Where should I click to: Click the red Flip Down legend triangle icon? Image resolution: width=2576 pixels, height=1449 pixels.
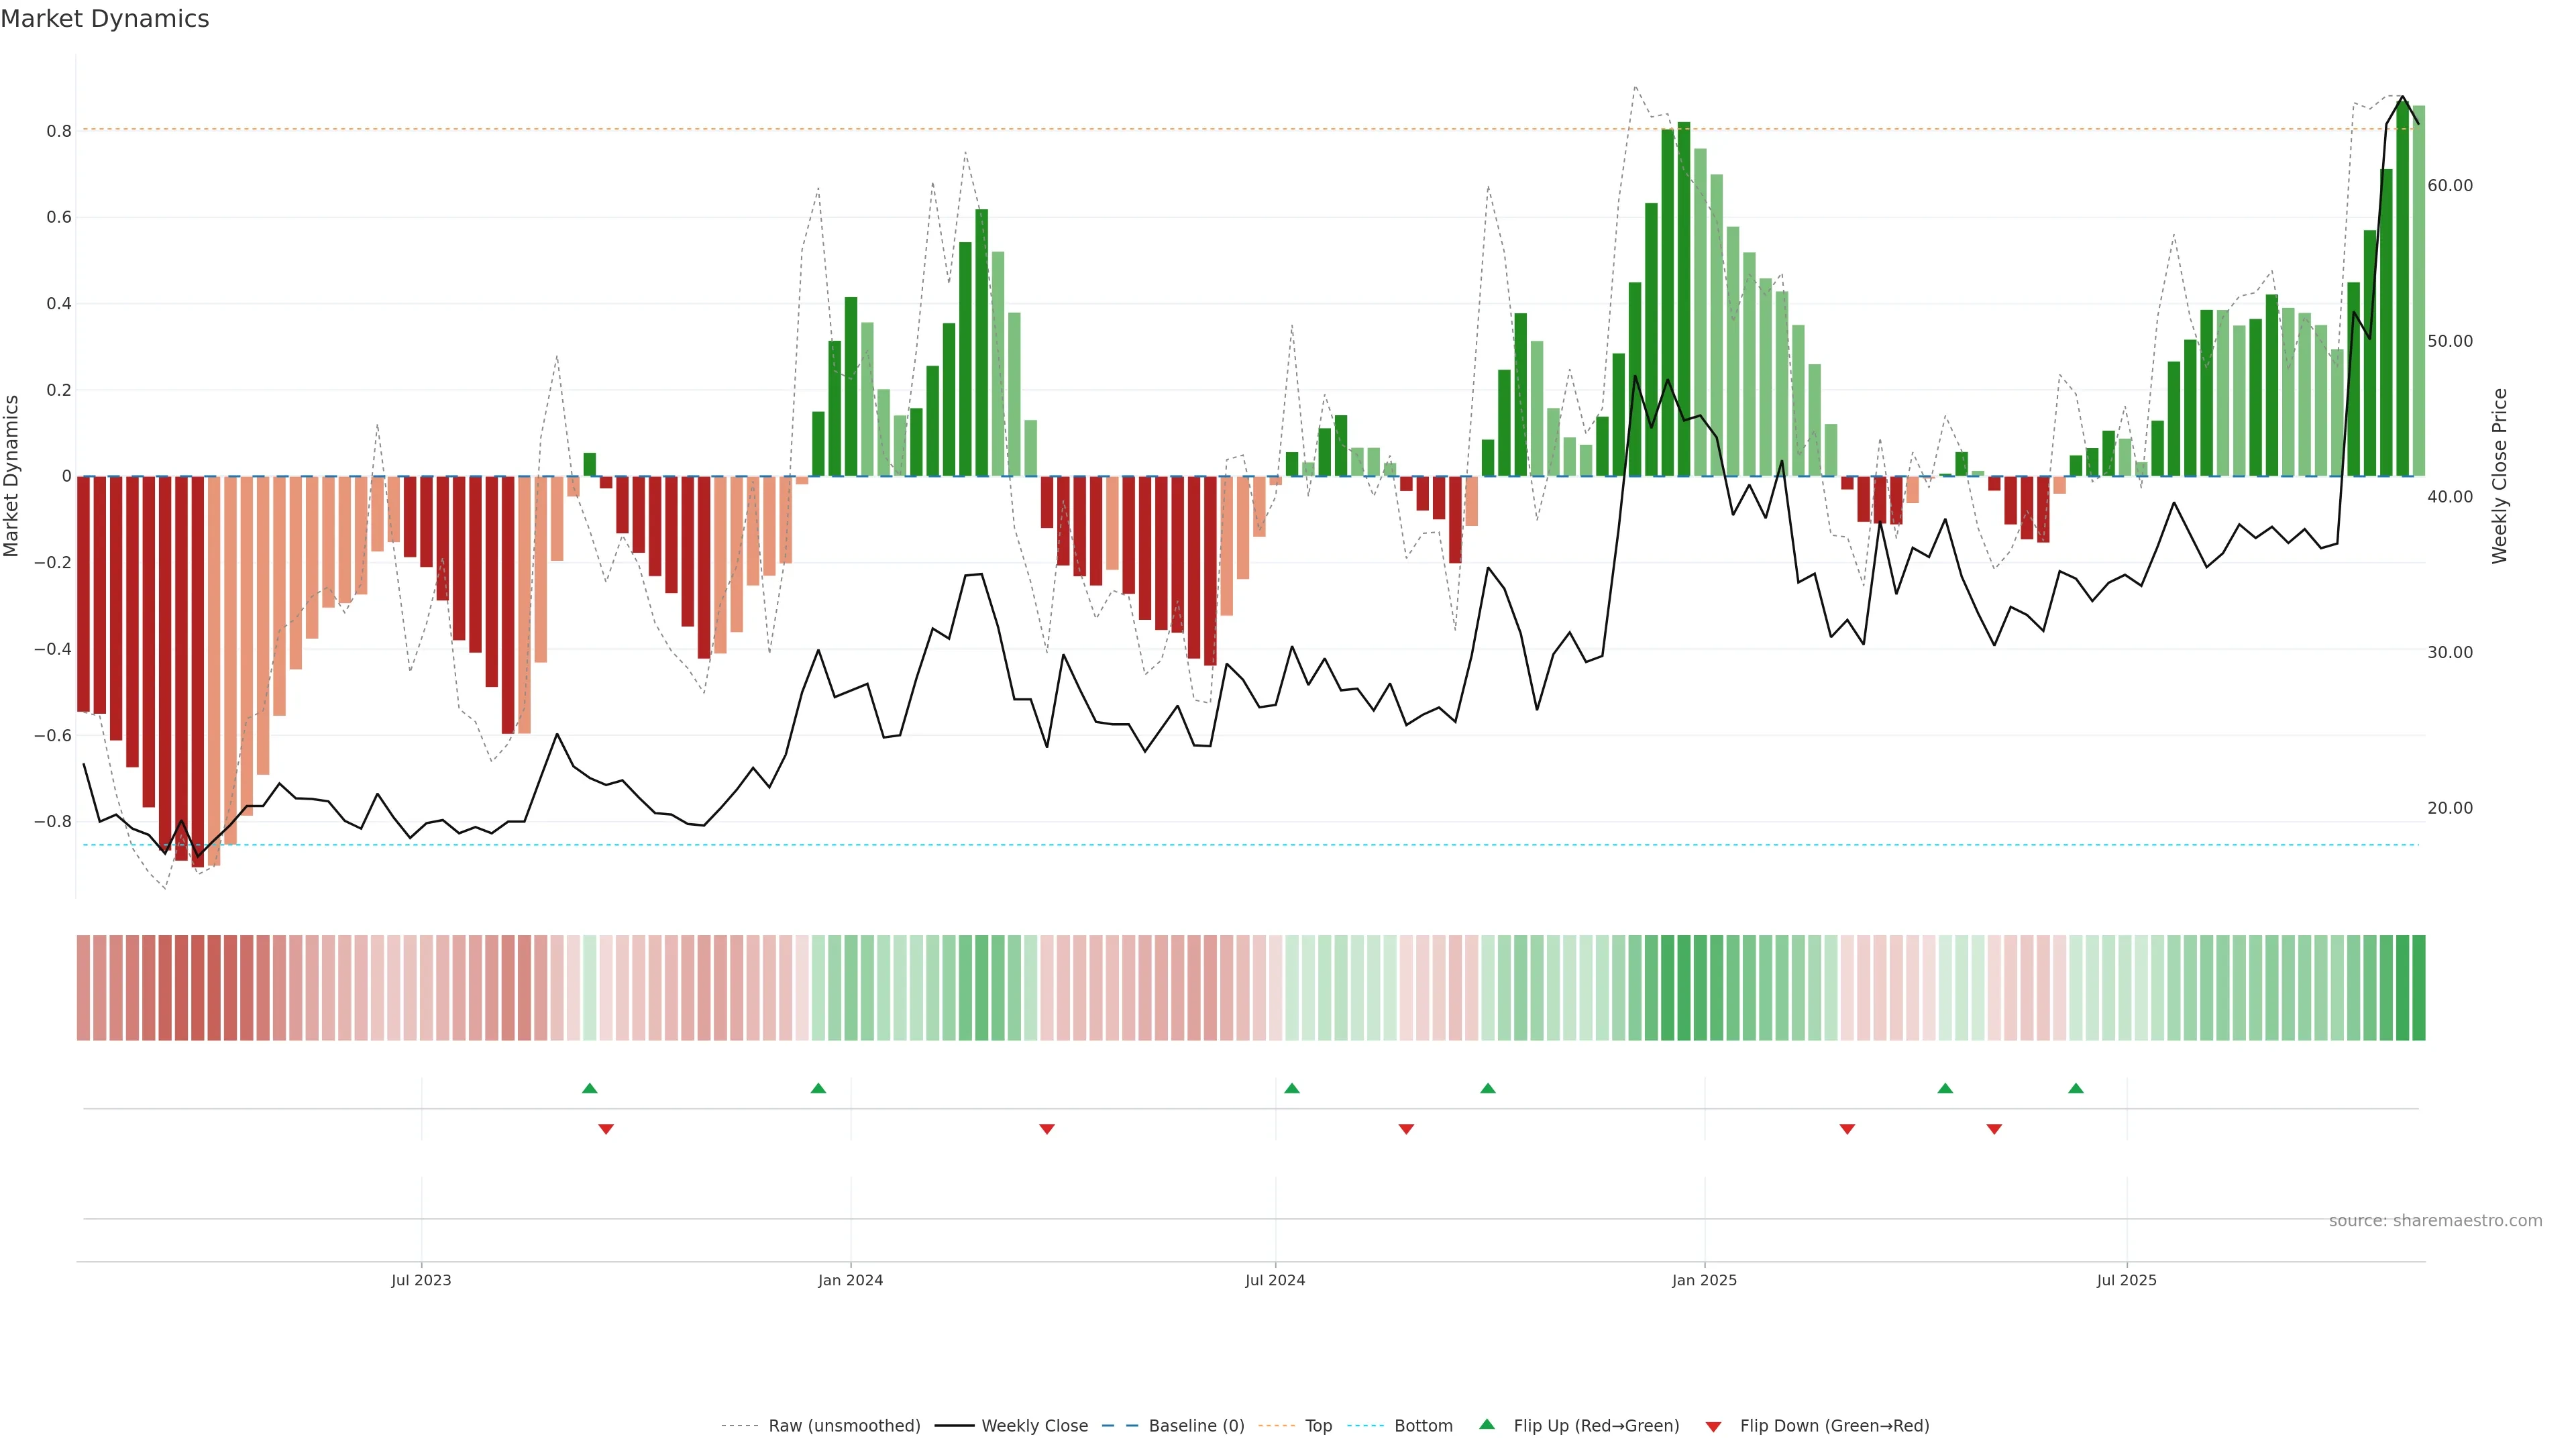(1713, 1426)
